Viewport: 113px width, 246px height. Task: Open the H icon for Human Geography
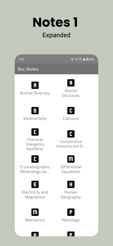point(71,184)
